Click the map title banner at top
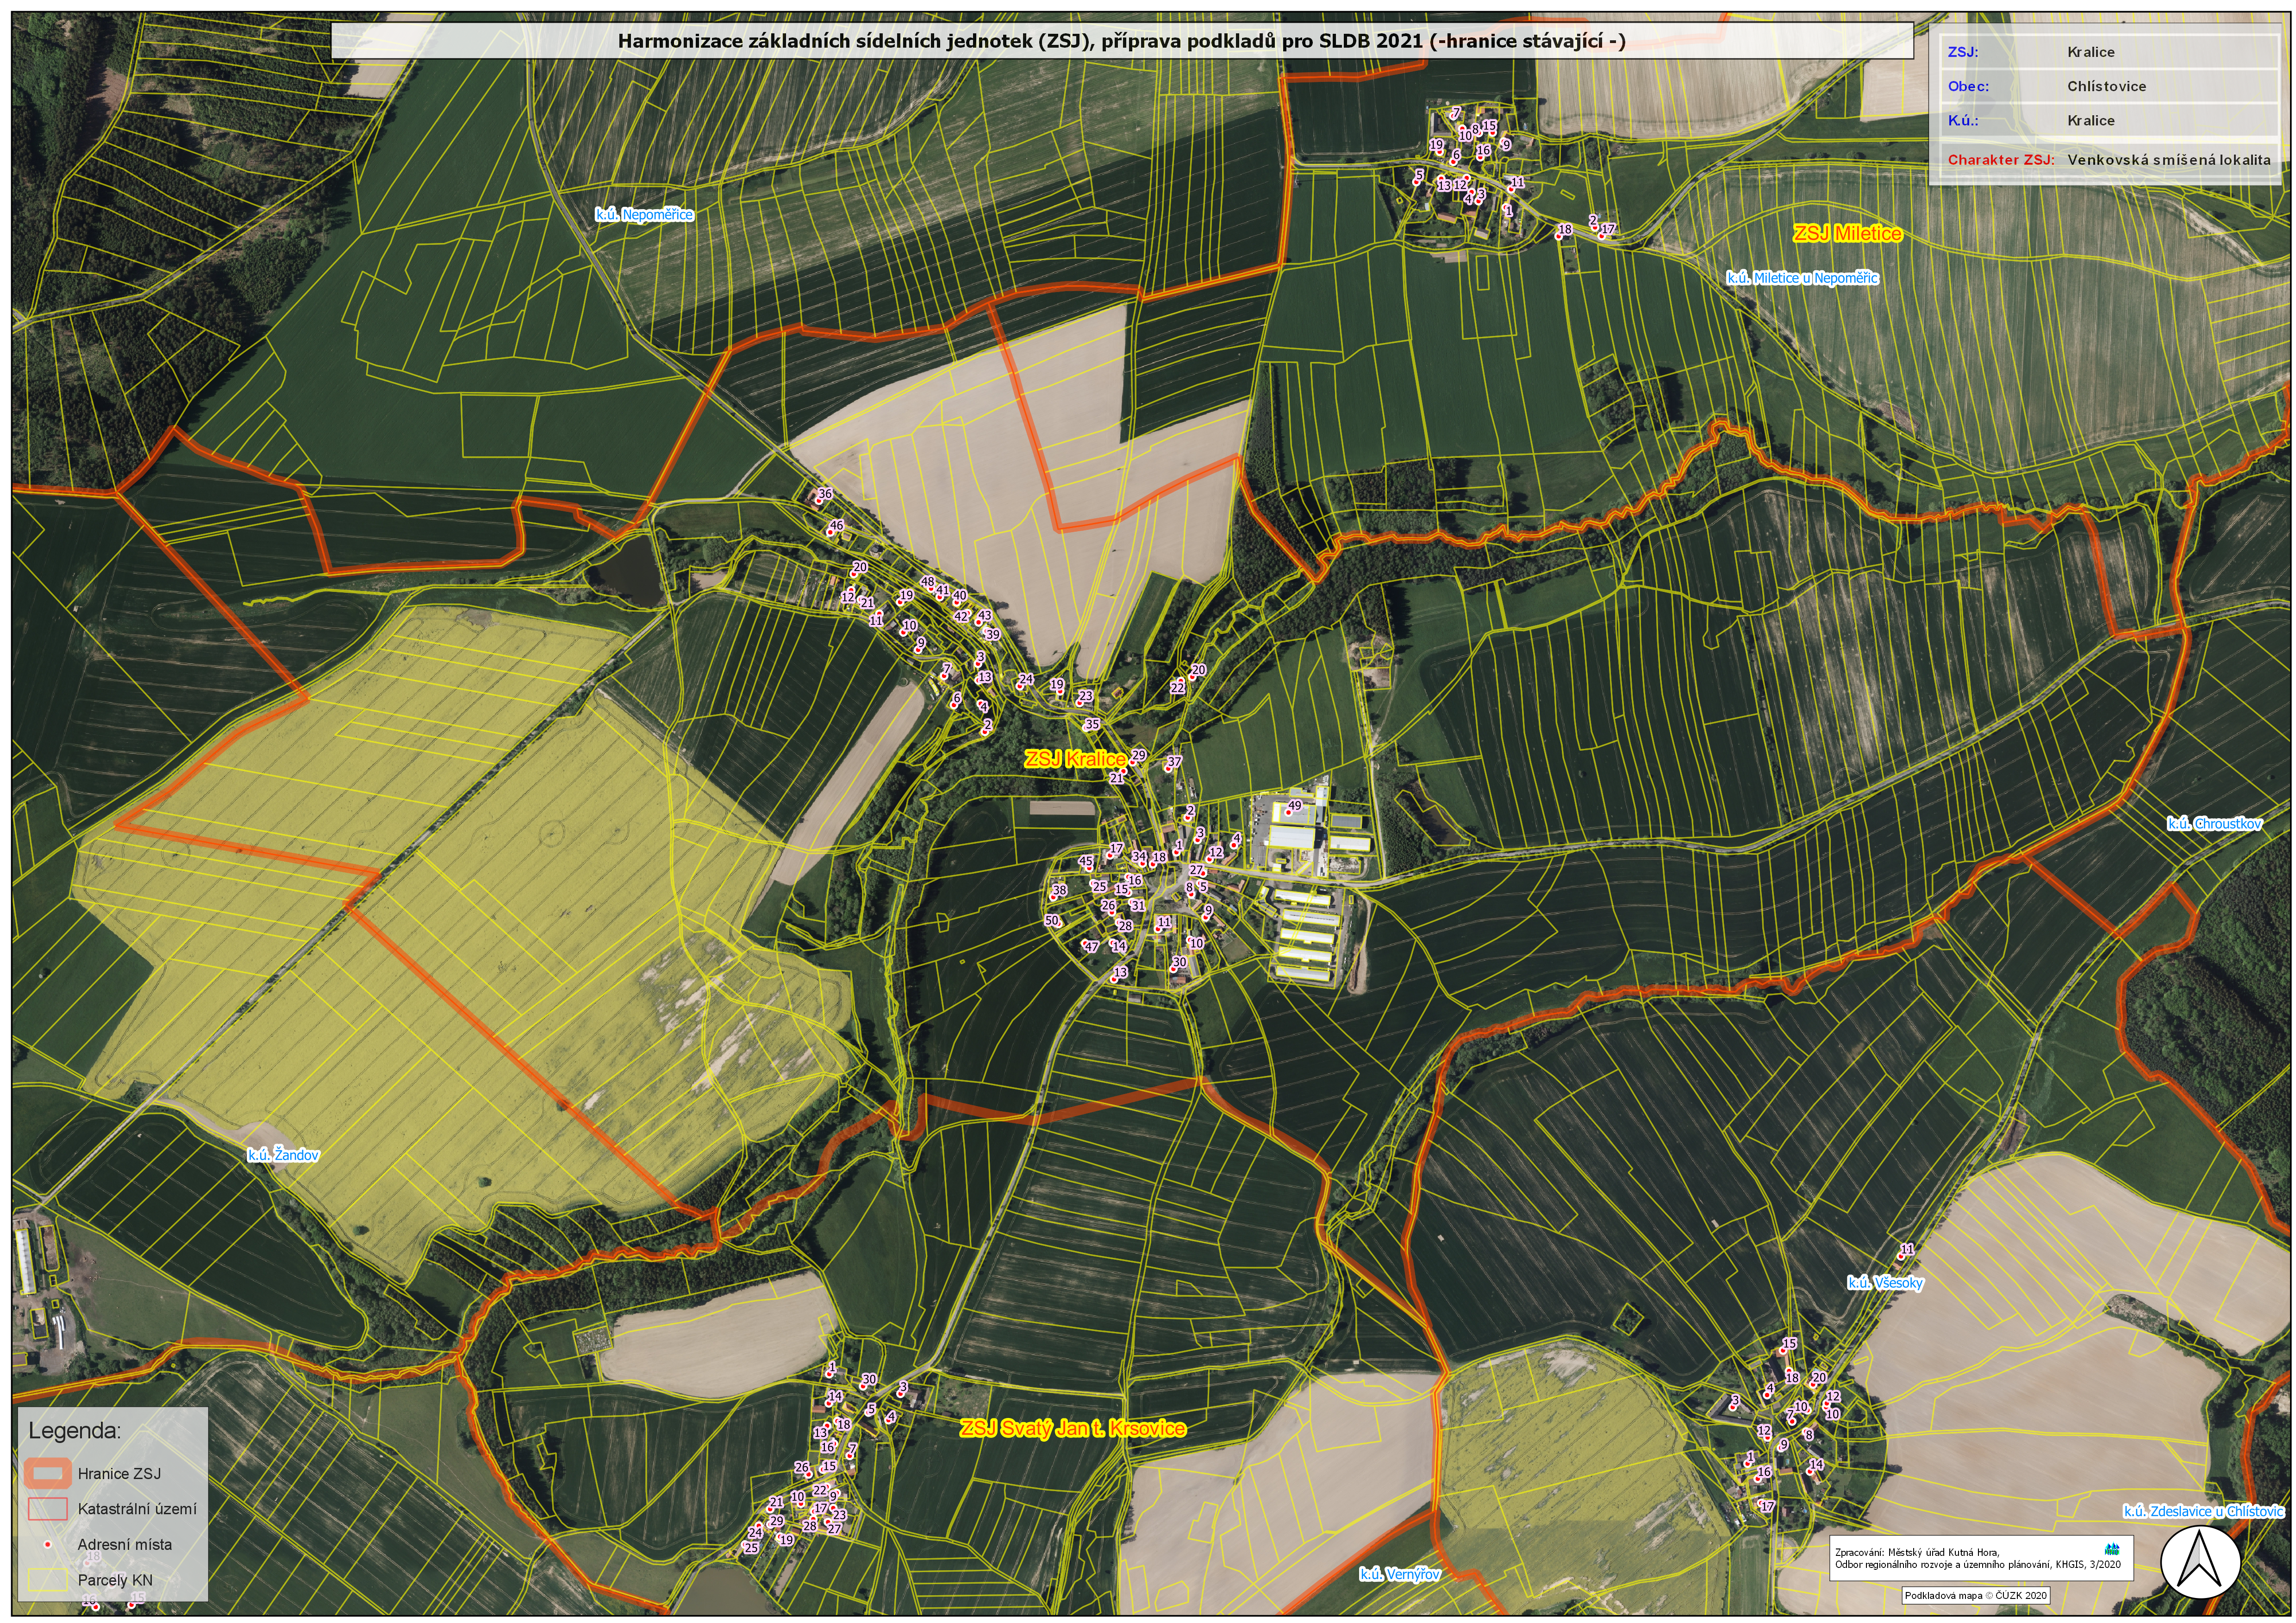The height and width of the screenshot is (1623, 2296). coord(1121,41)
